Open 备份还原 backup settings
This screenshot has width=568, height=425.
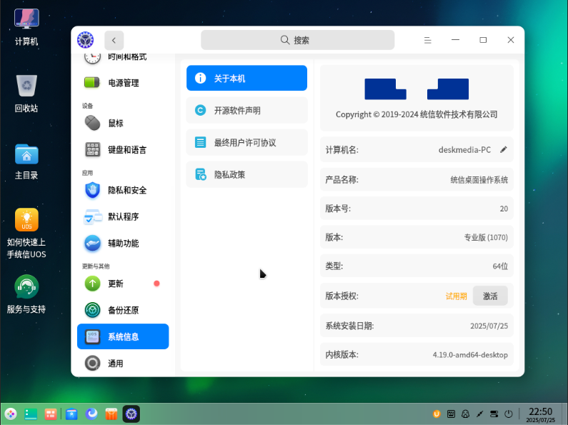[123, 310]
